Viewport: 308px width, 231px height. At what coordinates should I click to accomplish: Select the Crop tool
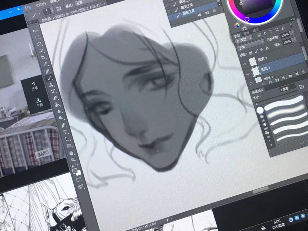click(43, 57)
